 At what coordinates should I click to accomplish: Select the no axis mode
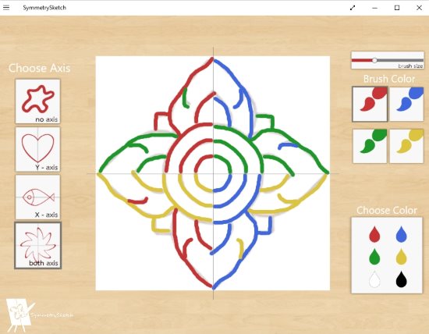tap(37, 101)
